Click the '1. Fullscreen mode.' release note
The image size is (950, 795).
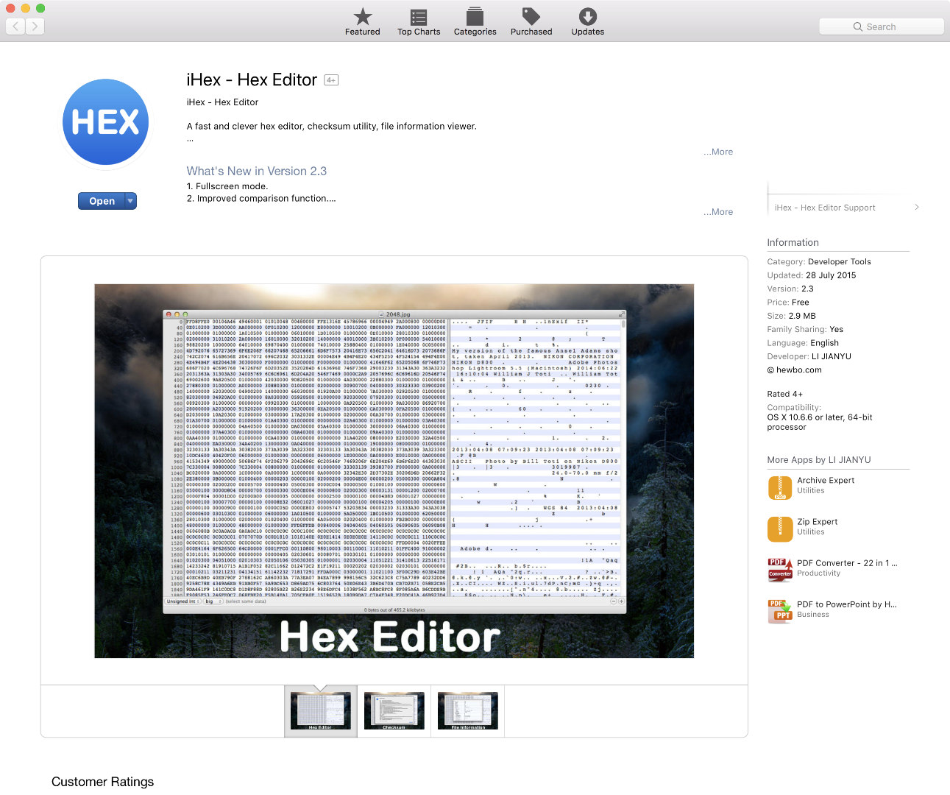[227, 187]
